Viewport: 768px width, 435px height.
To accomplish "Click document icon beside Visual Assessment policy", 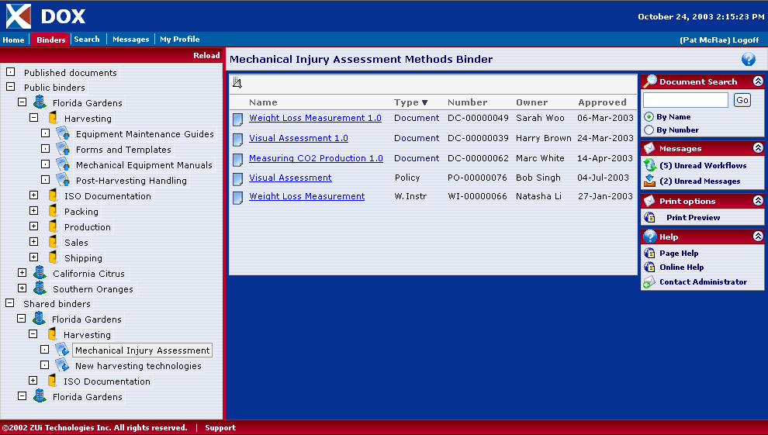I will click(237, 178).
